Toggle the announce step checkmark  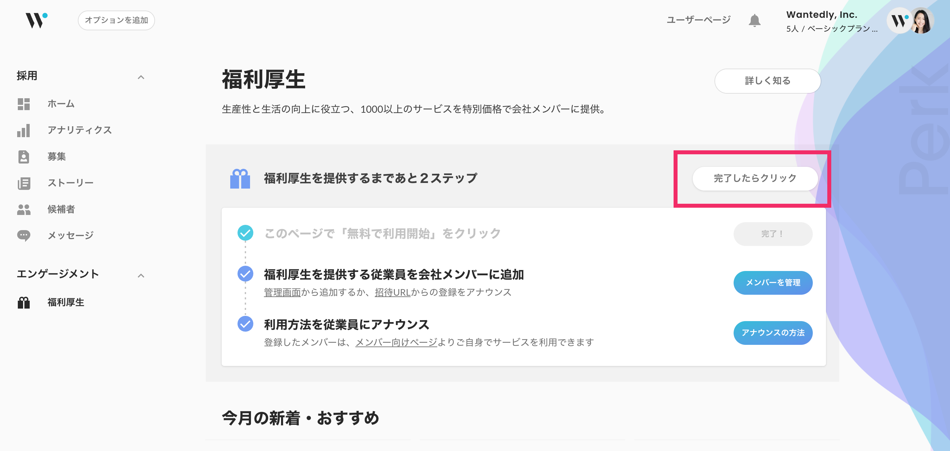[x=245, y=324]
